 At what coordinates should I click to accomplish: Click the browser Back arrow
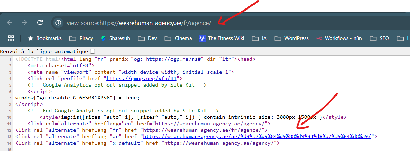click(10, 23)
